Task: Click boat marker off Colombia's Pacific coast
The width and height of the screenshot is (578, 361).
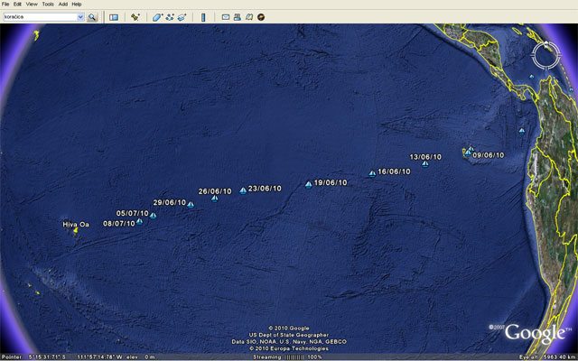Action: click(522, 131)
